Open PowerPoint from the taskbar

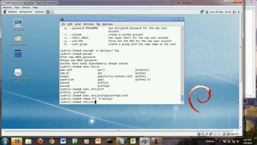(98, 141)
